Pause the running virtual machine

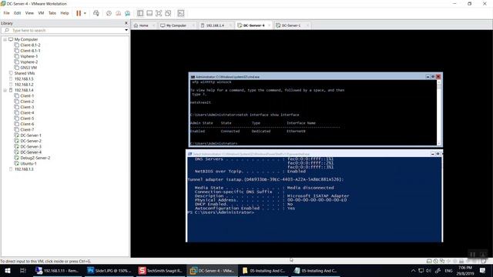79,13
